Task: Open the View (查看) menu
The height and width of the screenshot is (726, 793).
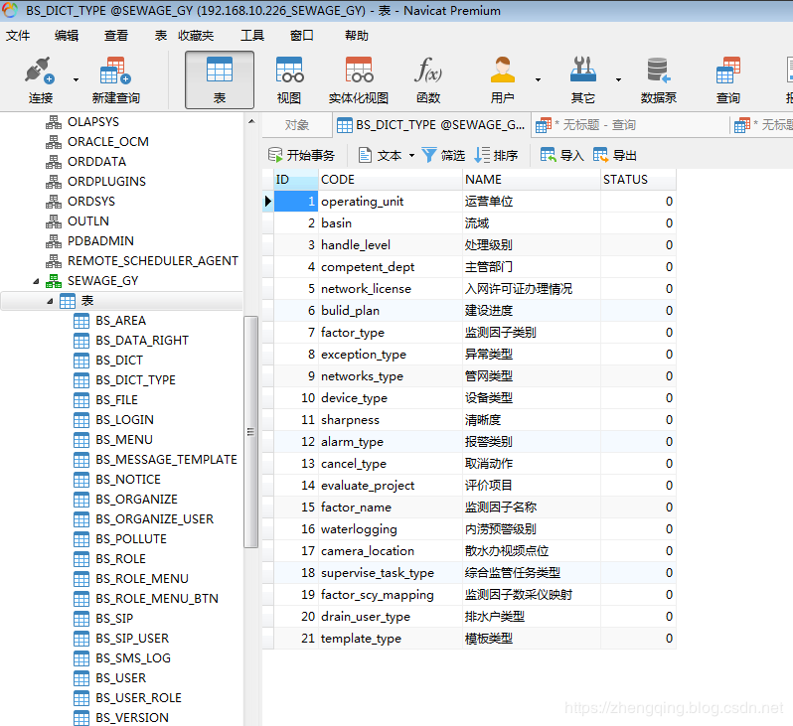Action: click(x=116, y=36)
